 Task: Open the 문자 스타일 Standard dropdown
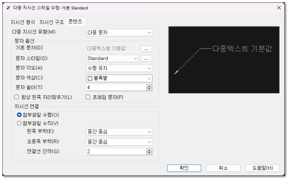point(112,59)
